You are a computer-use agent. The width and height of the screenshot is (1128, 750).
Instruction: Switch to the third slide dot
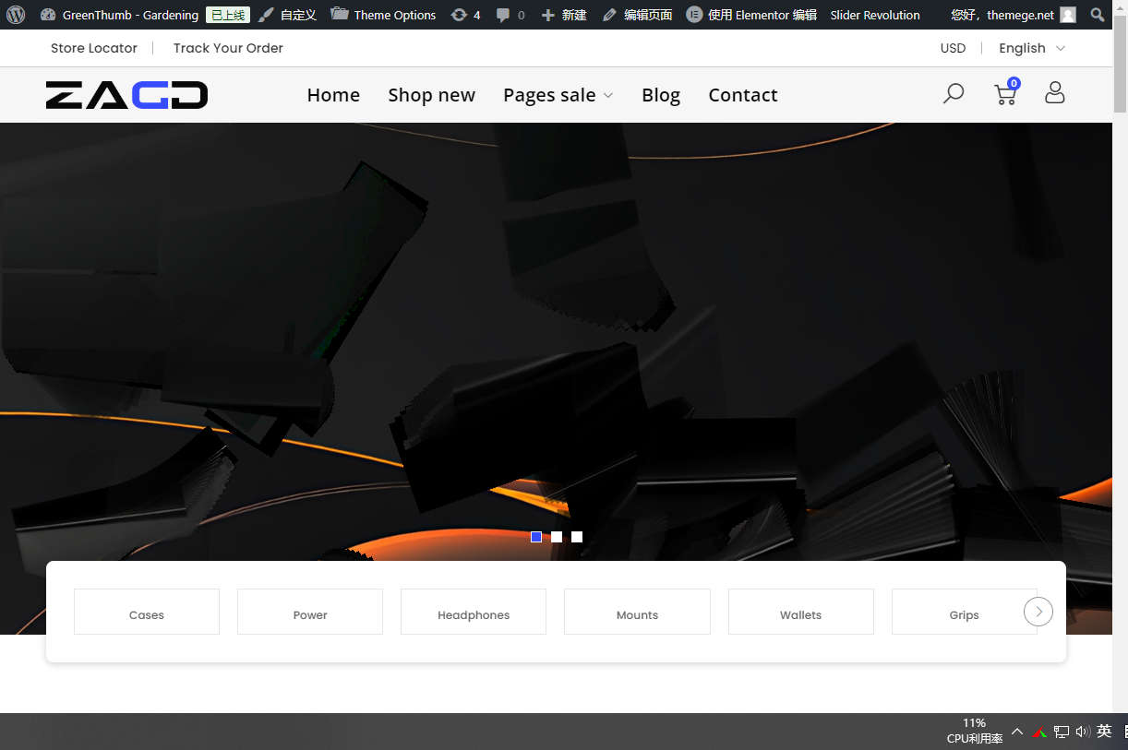(577, 537)
